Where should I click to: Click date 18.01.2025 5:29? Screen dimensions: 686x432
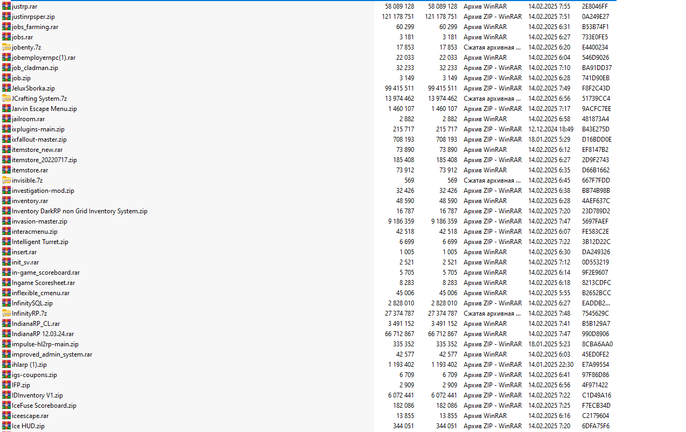[549, 140]
